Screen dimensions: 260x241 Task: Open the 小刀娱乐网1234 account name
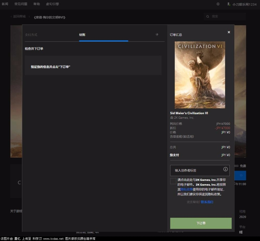[245, 5]
